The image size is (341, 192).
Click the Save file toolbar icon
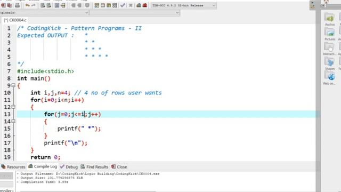point(3,5)
